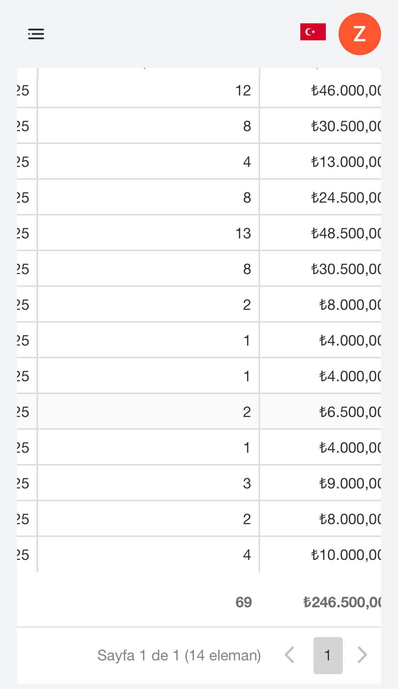Viewport: 398px width, 689px height.
Task: Click the ₺46.000,00 amount cell
Action: point(321,91)
